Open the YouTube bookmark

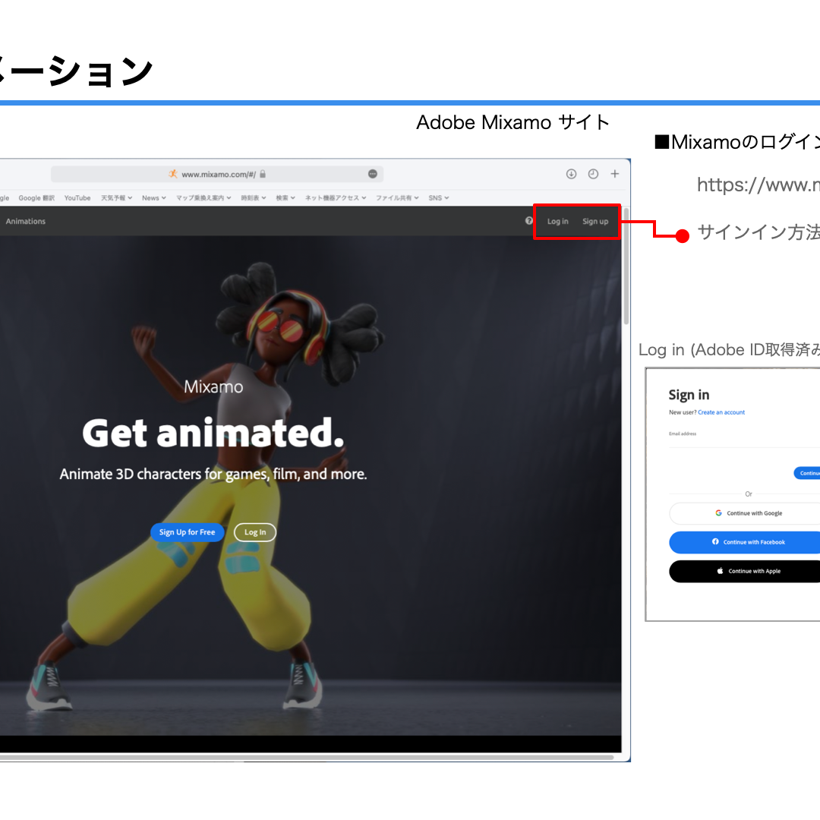[x=77, y=198]
